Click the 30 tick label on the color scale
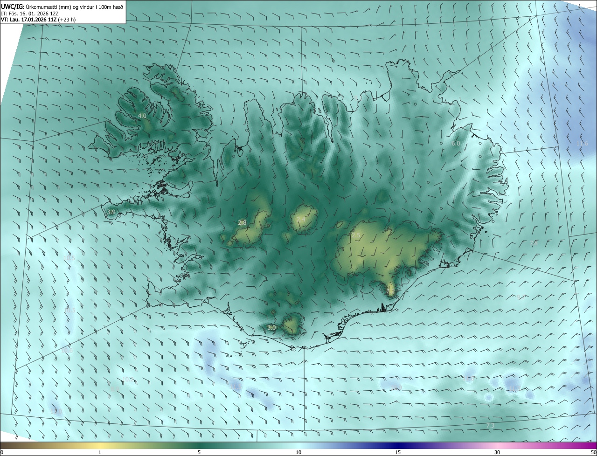 (497, 452)
